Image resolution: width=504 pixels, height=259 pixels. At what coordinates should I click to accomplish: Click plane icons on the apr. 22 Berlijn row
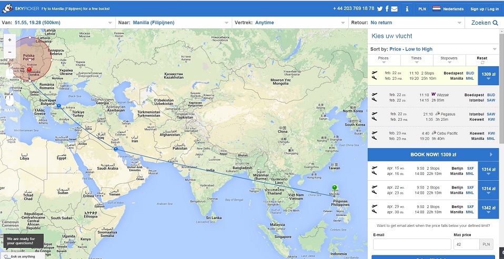375,190
